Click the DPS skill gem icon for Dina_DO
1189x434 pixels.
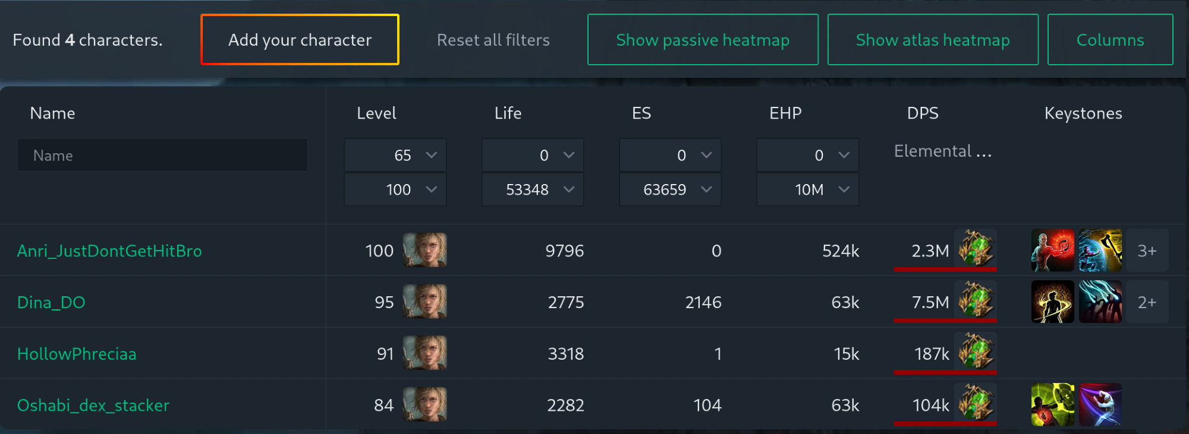(975, 301)
